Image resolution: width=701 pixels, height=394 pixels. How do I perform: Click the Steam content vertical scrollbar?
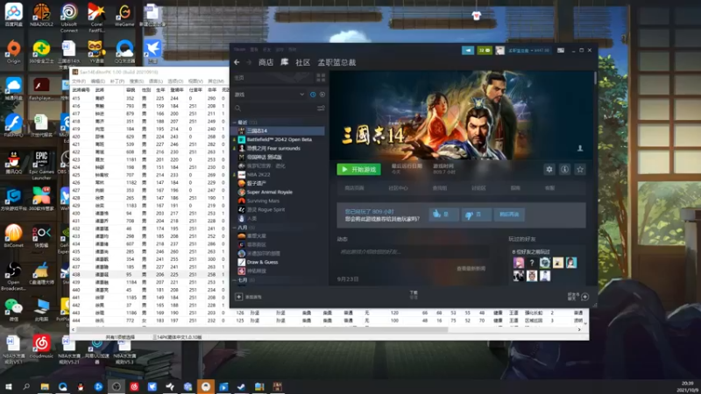[x=595, y=78]
